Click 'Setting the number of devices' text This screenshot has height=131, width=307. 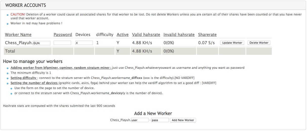[34, 83]
